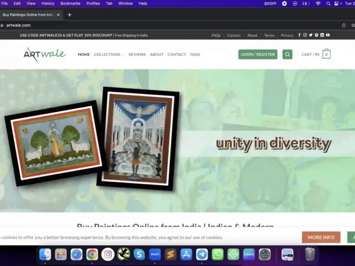Open the Help menu
Image resolution: width=355 pixels, height=266 pixels.
(x=143, y=4)
